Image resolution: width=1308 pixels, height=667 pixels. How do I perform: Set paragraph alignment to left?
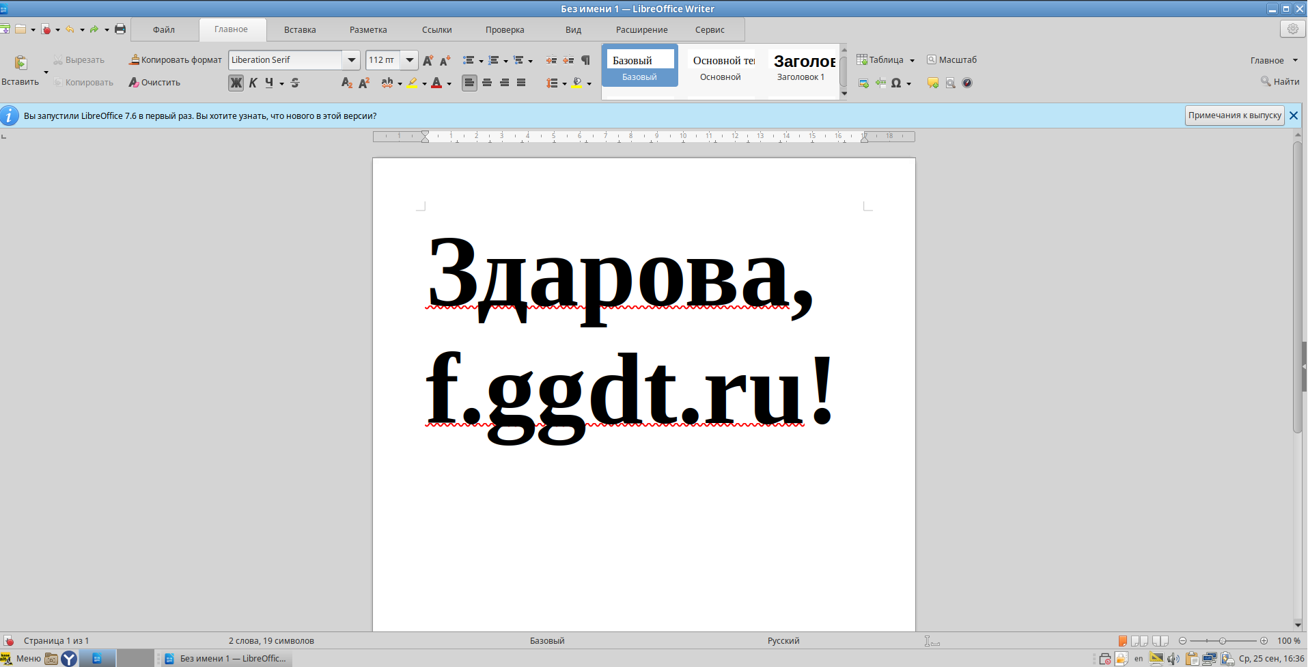pyautogui.click(x=469, y=83)
